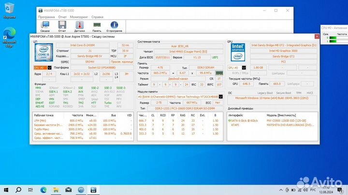The image size is (348, 195).
Task: Click the volume speaker tray icon
Action: coord(305,190)
